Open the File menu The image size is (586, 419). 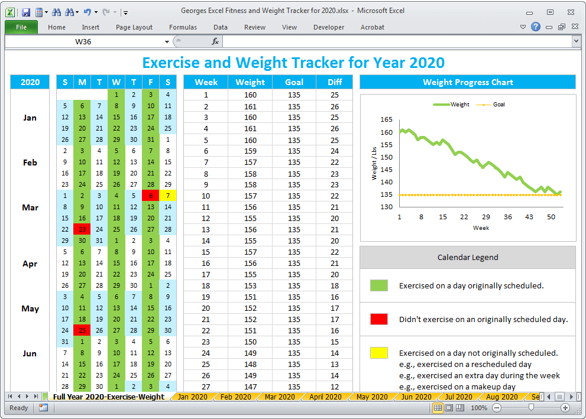pos(21,27)
